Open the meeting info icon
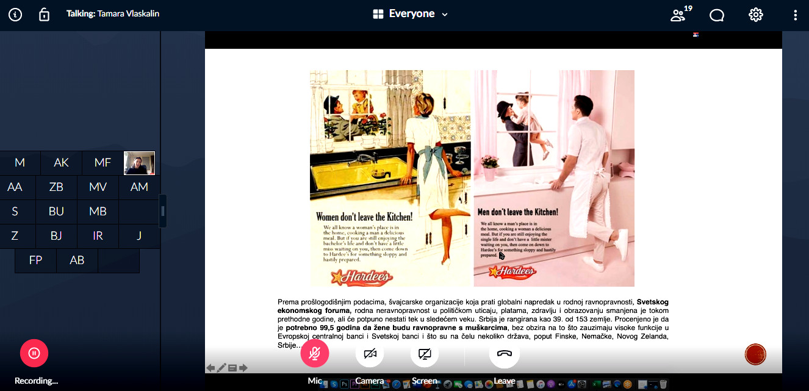This screenshot has height=391, width=809. (x=15, y=15)
